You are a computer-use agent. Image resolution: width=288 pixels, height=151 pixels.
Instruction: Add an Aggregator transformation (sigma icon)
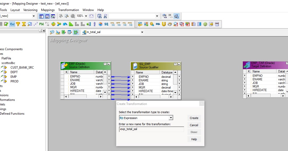coord(24,24)
